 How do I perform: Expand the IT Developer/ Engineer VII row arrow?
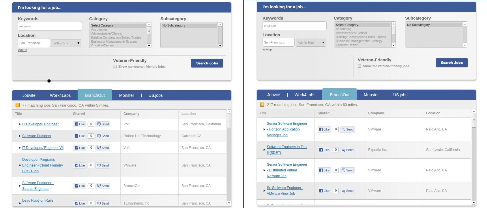(20, 148)
